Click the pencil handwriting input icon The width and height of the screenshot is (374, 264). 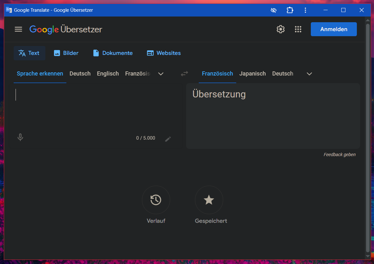coord(168,139)
